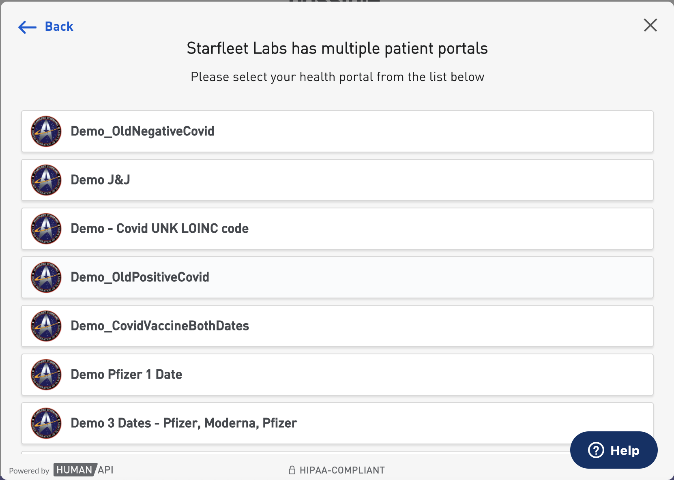Click Starfleet logo beside Demo 3 Dates
Screen dimensions: 674x480
[46, 423]
